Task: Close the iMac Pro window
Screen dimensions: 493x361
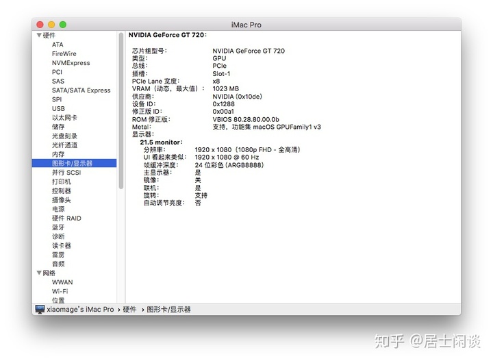Action: pyautogui.click(x=40, y=25)
